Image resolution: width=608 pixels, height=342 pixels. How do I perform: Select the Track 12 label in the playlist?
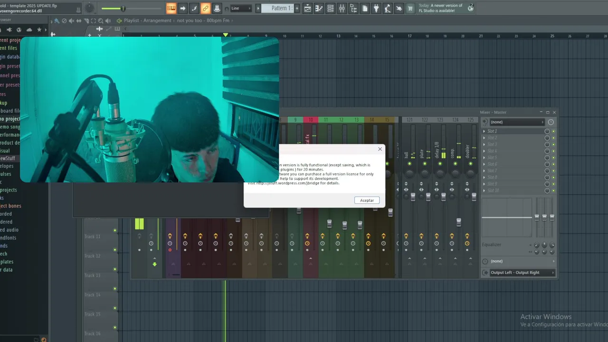coord(92,256)
